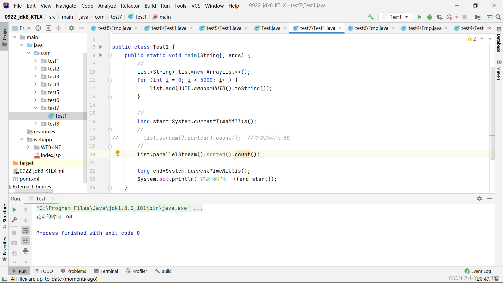Click the Search Everywhere magnifier icon
This screenshot has width=503, height=283.
point(498,17)
